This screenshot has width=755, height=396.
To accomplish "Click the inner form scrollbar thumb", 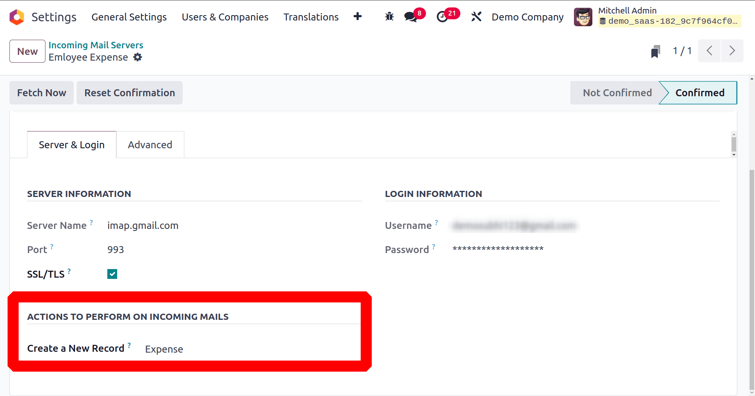I will (734, 144).
